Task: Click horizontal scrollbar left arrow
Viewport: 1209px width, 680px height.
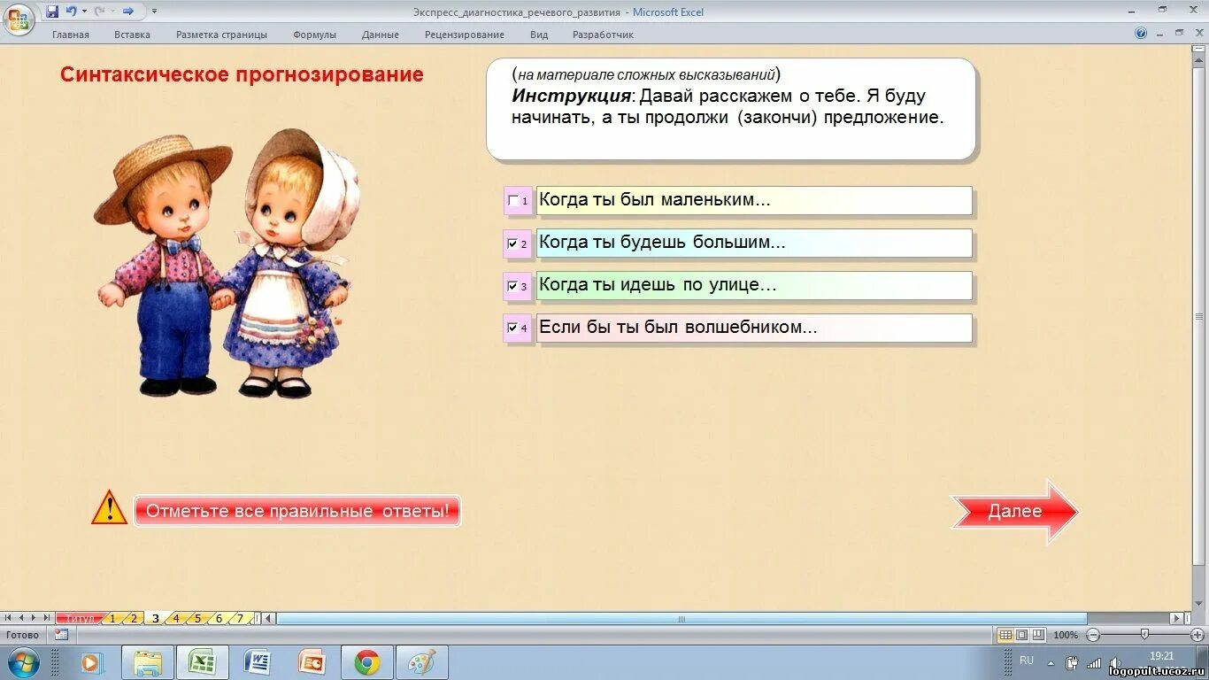Action: [270, 619]
